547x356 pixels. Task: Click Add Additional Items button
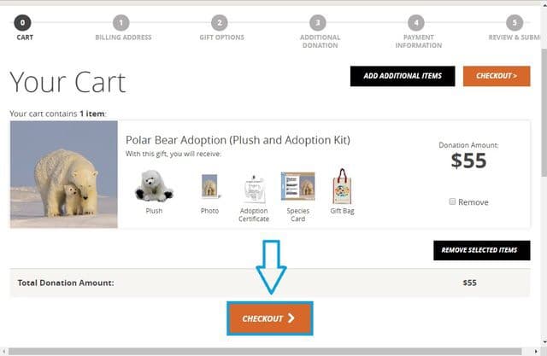(x=403, y=76)
